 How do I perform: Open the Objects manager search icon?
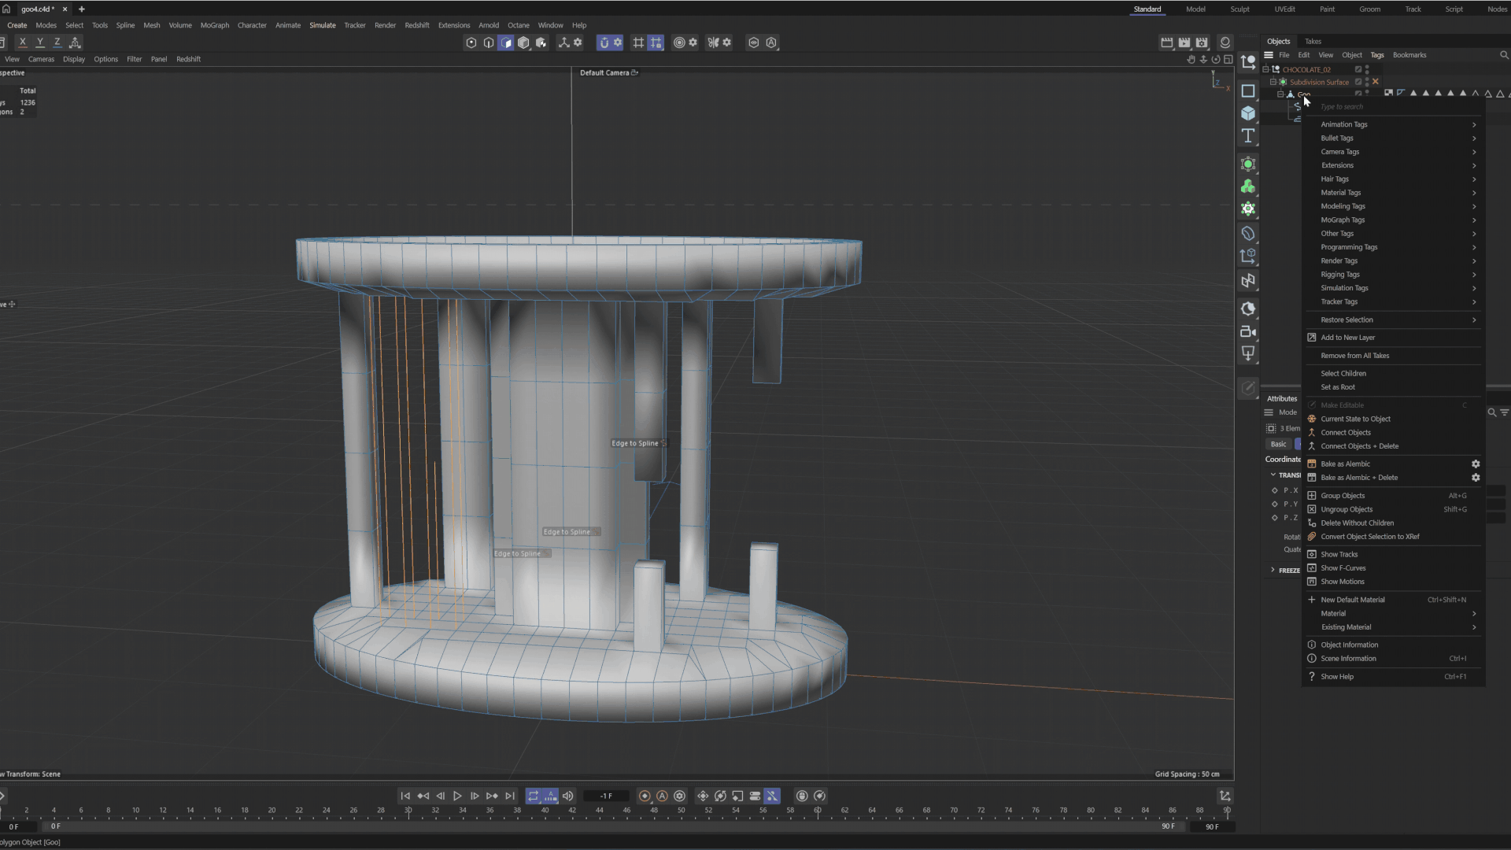[1504, 55]
